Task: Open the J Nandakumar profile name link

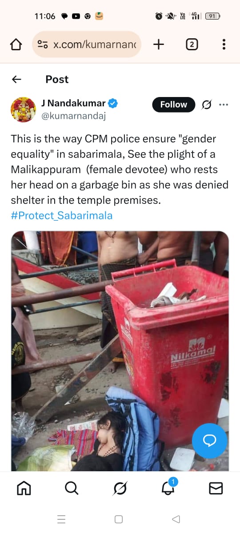Action: (x=73, y=103)
